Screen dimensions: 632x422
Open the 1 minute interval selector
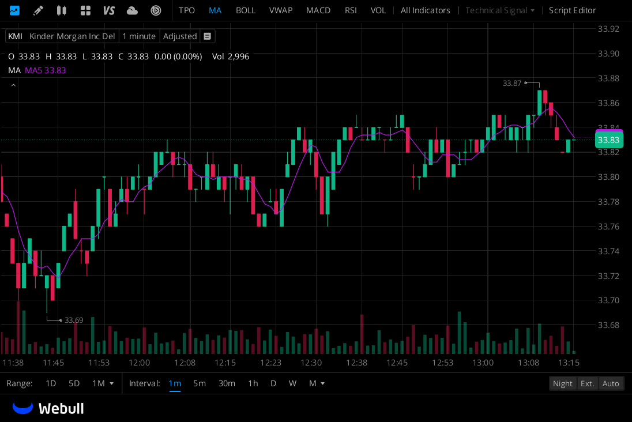[x=139, y=36]
